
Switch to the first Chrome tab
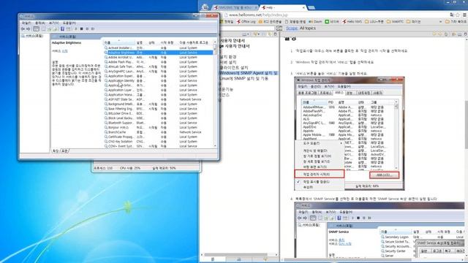pos(235,7)
